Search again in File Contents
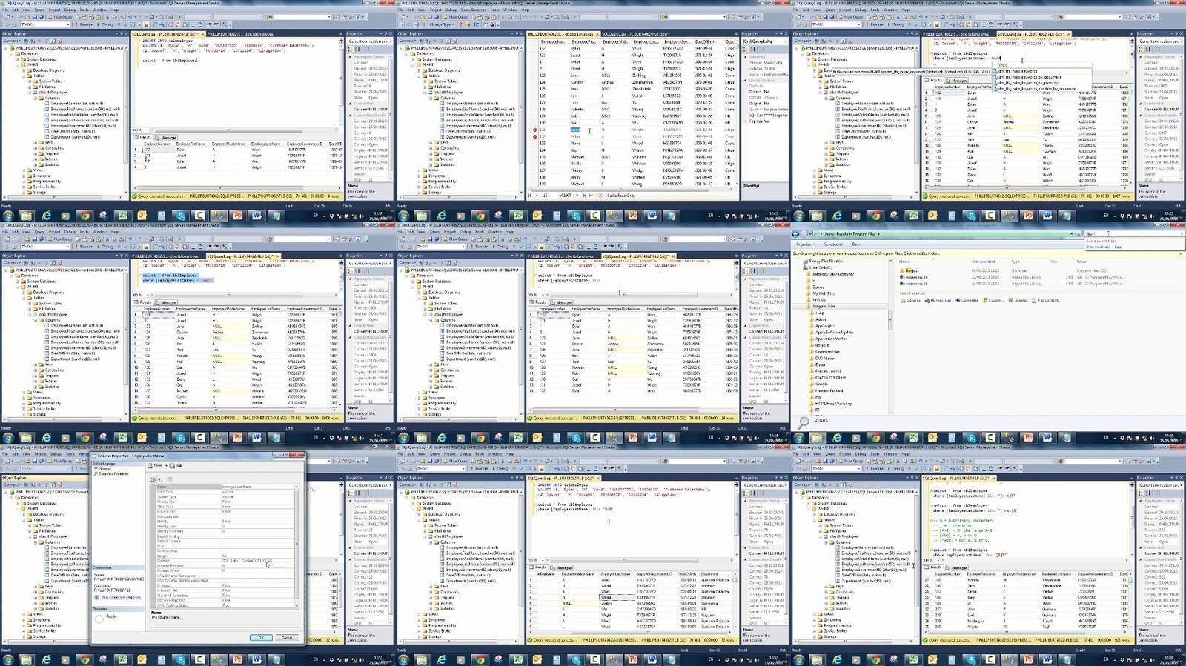The width and height of the screenshot is (1186, 666). coord(1048,300)
